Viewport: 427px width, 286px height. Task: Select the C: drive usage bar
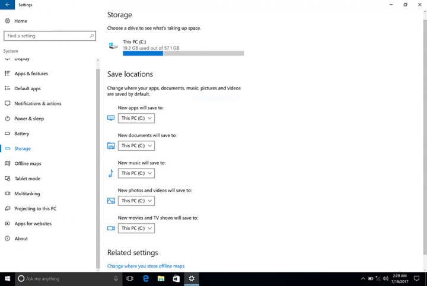(x=183, y=53)
